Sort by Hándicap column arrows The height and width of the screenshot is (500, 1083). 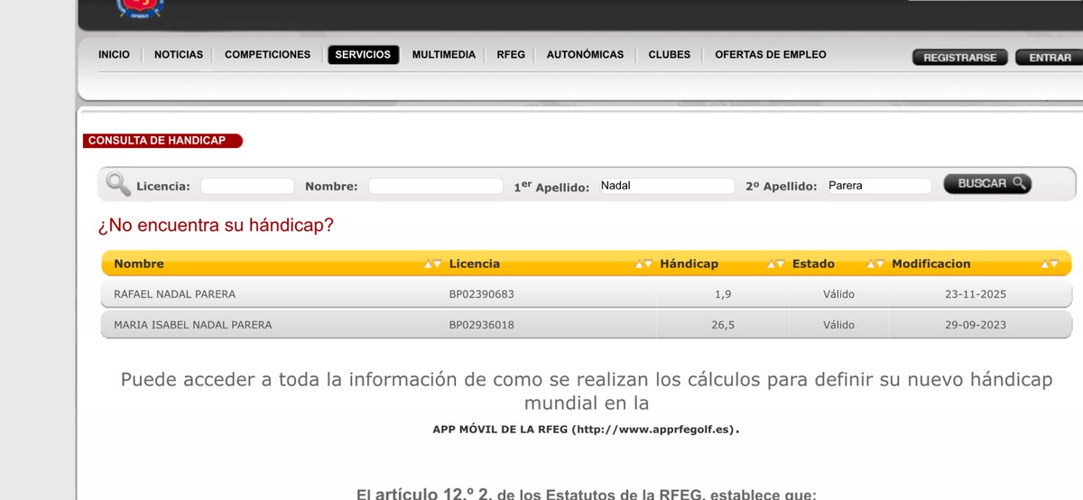[x=775, y=264]
